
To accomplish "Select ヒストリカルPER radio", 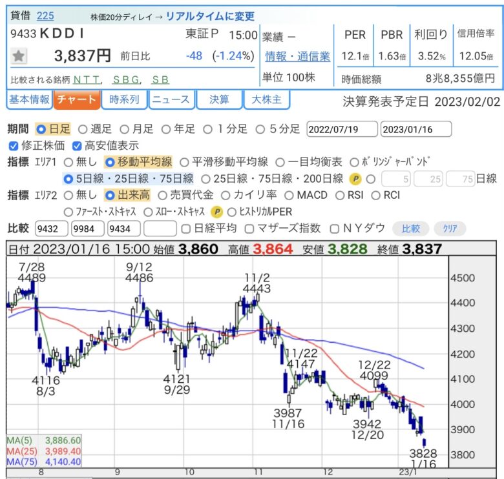I will point(232,212).
